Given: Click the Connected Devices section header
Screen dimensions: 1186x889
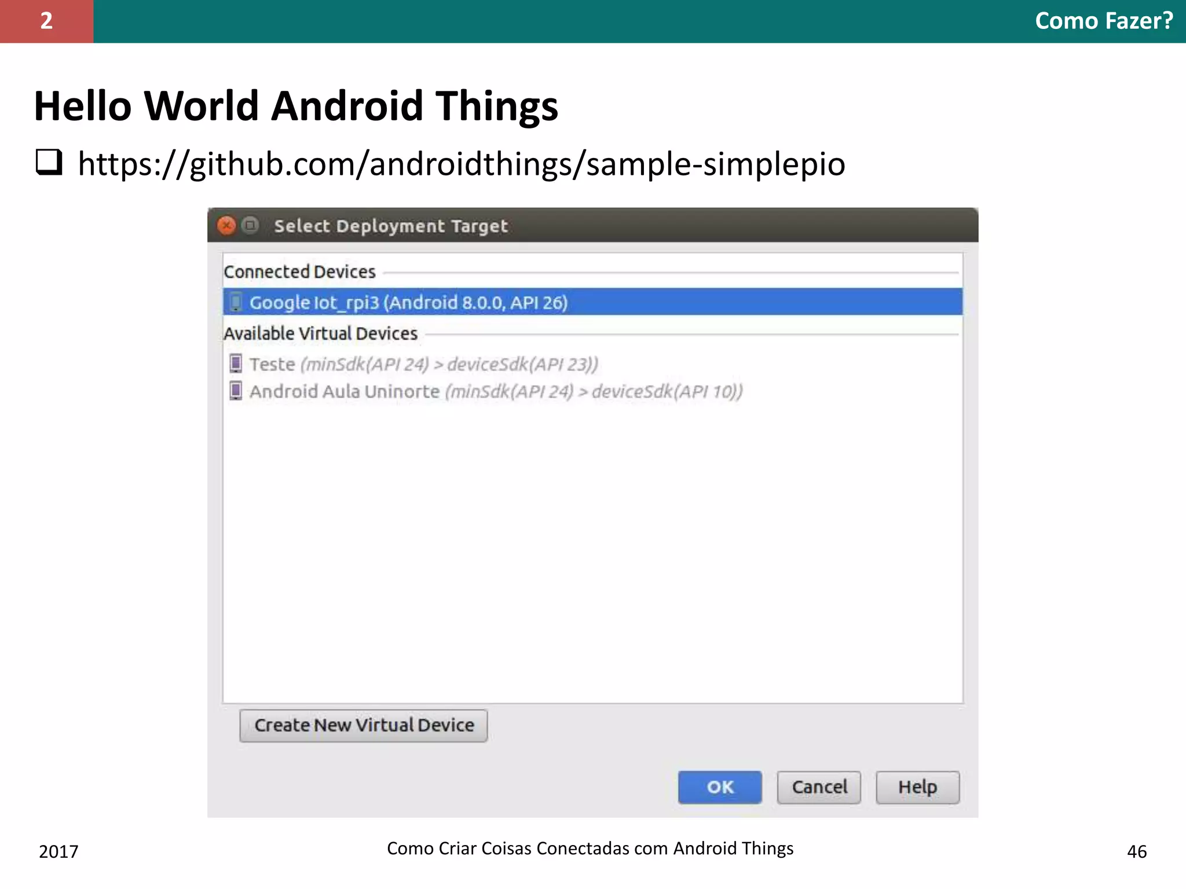Looking at the screenshot, I should coord(299,271).
